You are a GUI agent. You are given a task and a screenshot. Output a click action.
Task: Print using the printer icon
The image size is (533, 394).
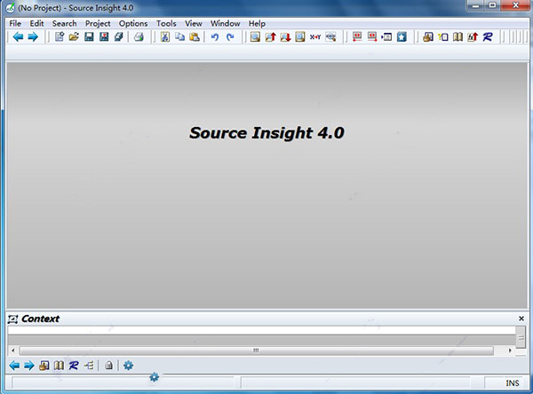[139, 36]
